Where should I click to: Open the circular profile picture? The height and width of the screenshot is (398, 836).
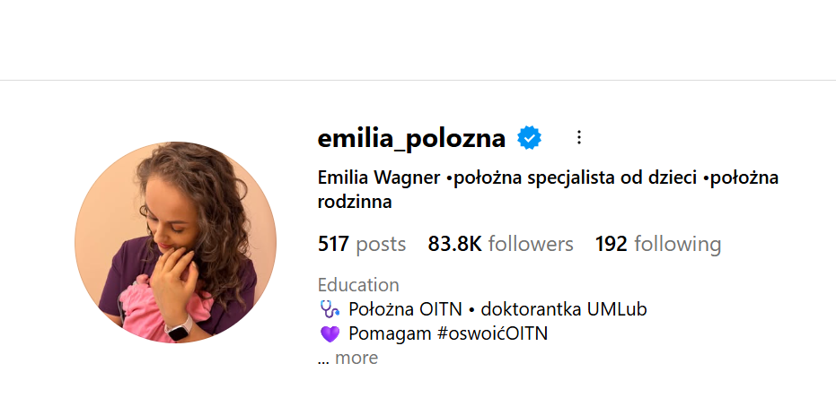click(x=175, y=242)
